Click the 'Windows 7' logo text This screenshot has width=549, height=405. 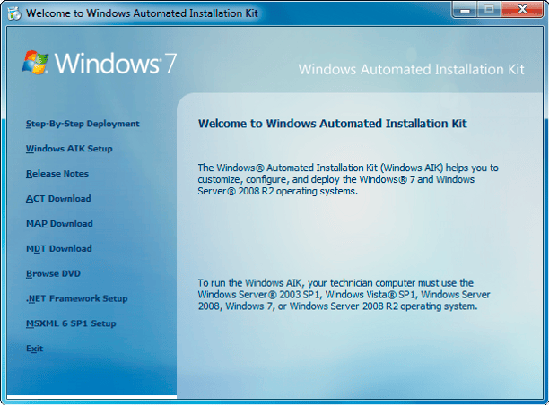pos(116,64)
